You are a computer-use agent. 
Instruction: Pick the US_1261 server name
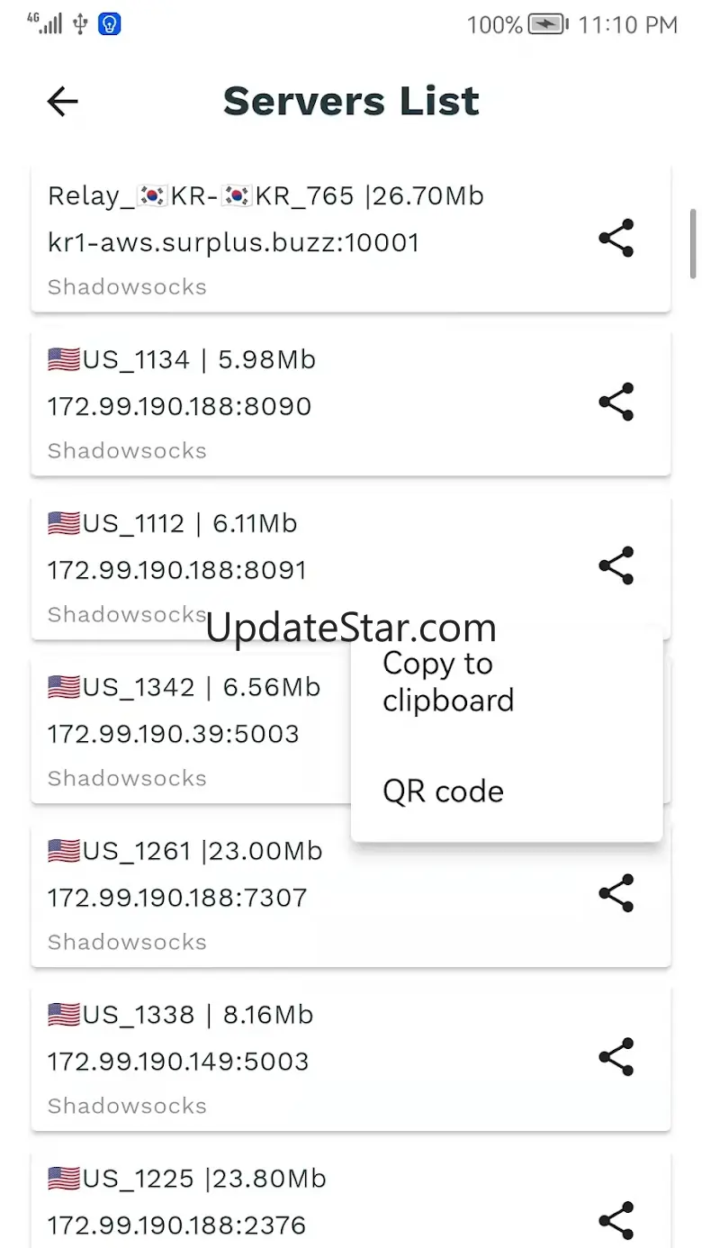point(184,851)
